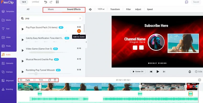Delete audio clip with trash icon
This screenshot has height=103, width=203.
55,80
